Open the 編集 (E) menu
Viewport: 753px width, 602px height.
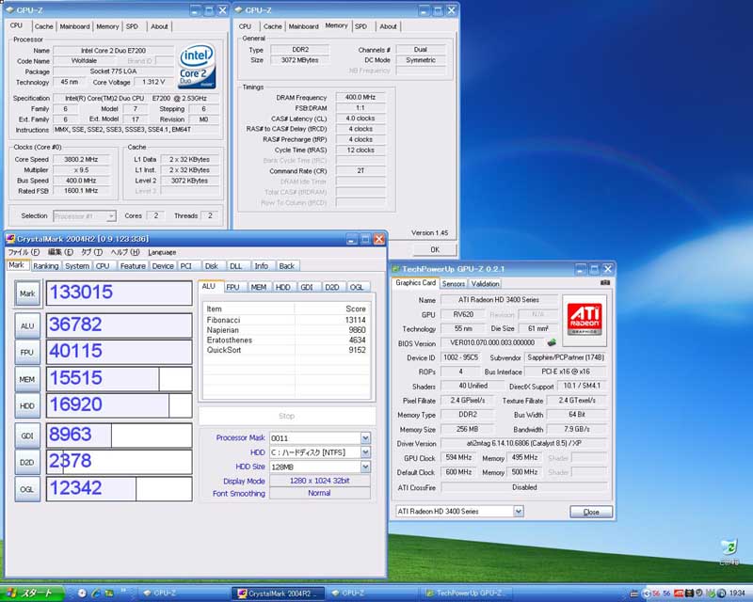[60, 252]
